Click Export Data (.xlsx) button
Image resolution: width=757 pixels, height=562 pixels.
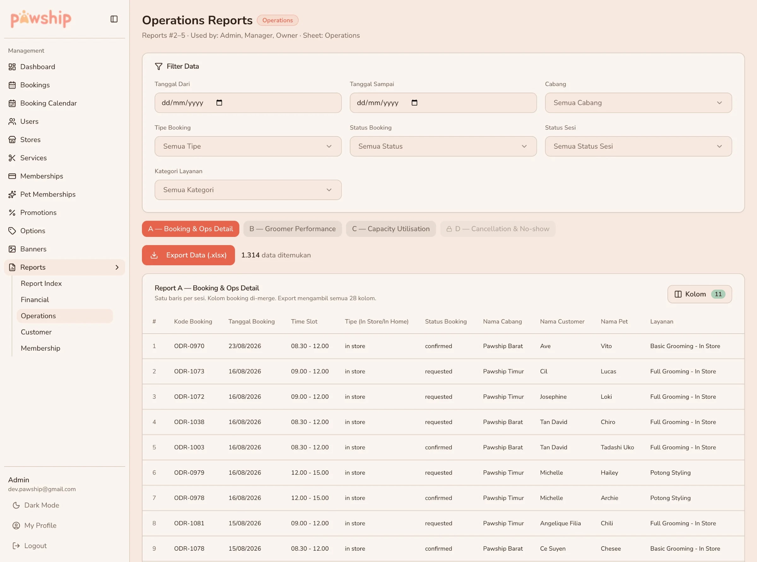click(188, 255)
